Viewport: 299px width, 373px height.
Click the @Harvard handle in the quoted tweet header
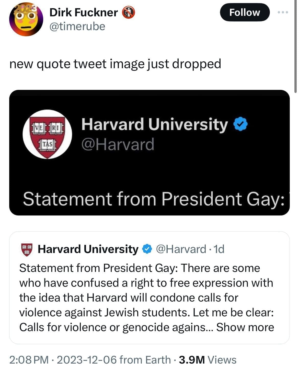(x=181, y=249)
